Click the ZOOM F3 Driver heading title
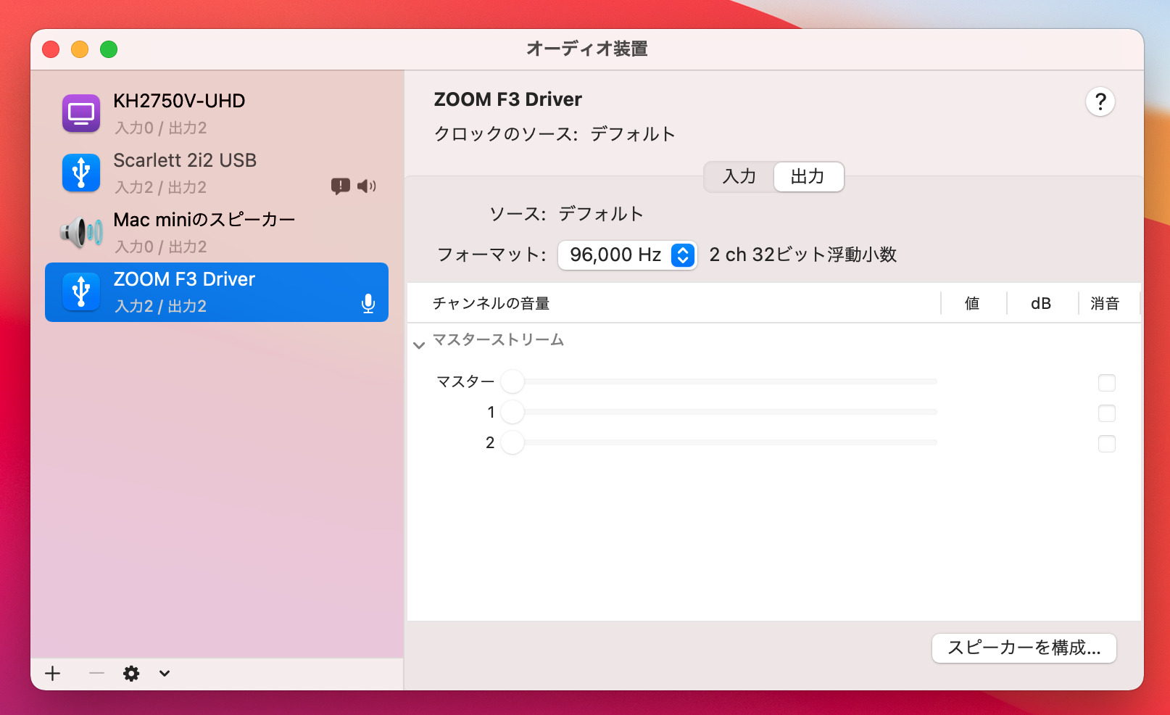Image resolution: width=1170 pixels, height=715 pixels. pyautogui.click(x=507, y=99)
